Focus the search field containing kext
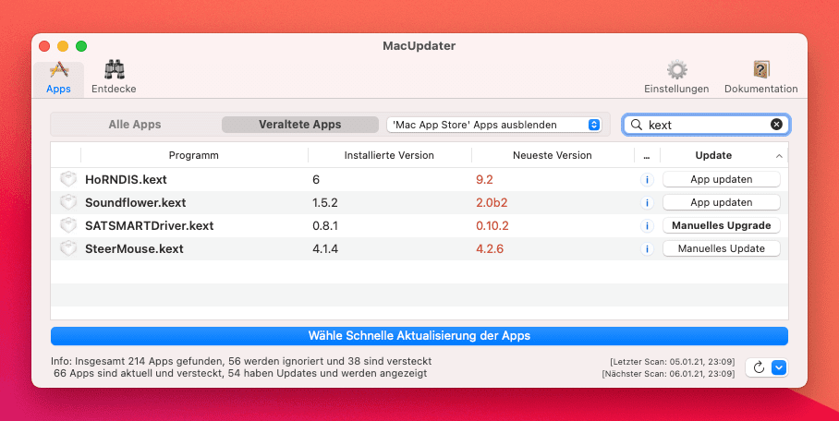 (705, 125)
